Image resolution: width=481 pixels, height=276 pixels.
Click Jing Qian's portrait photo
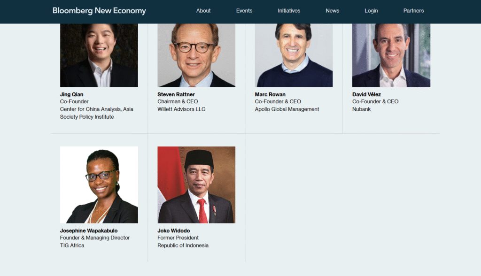tap(99, 55)
